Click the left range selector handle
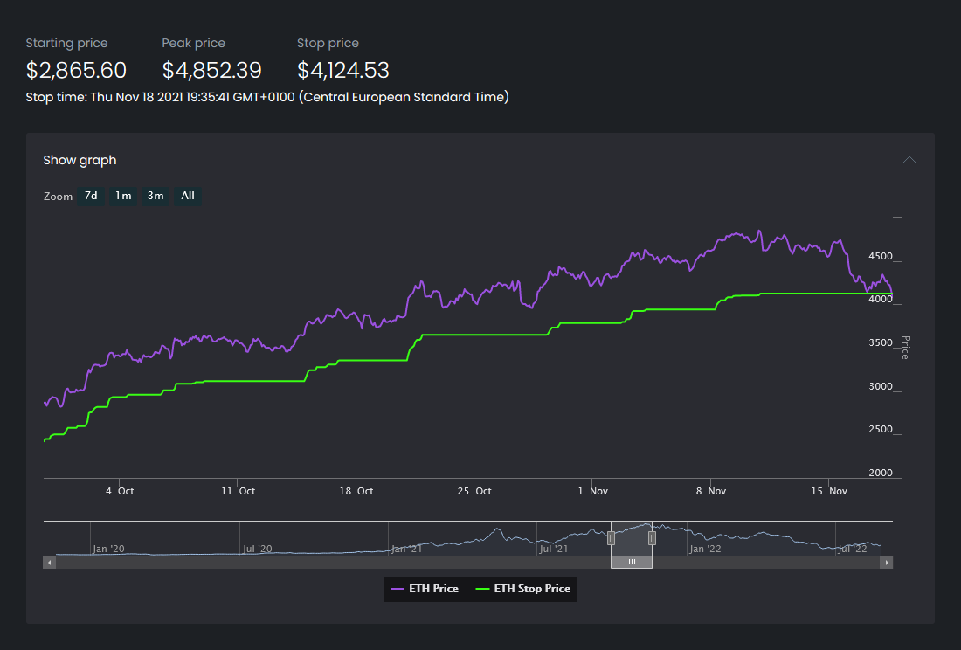 pyautogui.click(x=611, y=539)
